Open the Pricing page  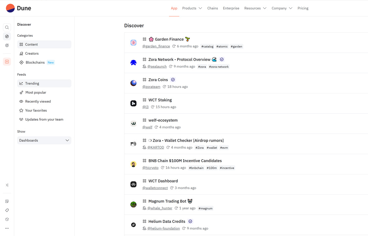[x=303, y=8]
